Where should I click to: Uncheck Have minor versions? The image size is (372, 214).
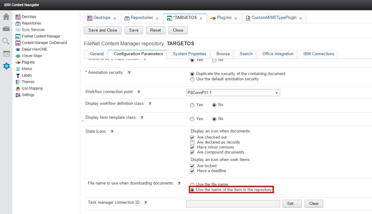(x=192, y=147)
